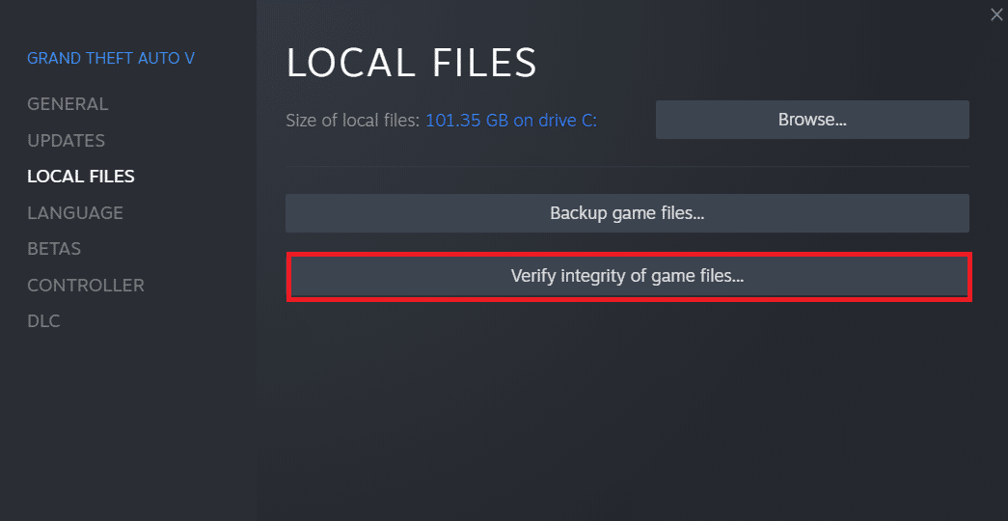The image size is (1008, 521).
Task: Run the game file integrity verification
Action: (x=627, y=277)
